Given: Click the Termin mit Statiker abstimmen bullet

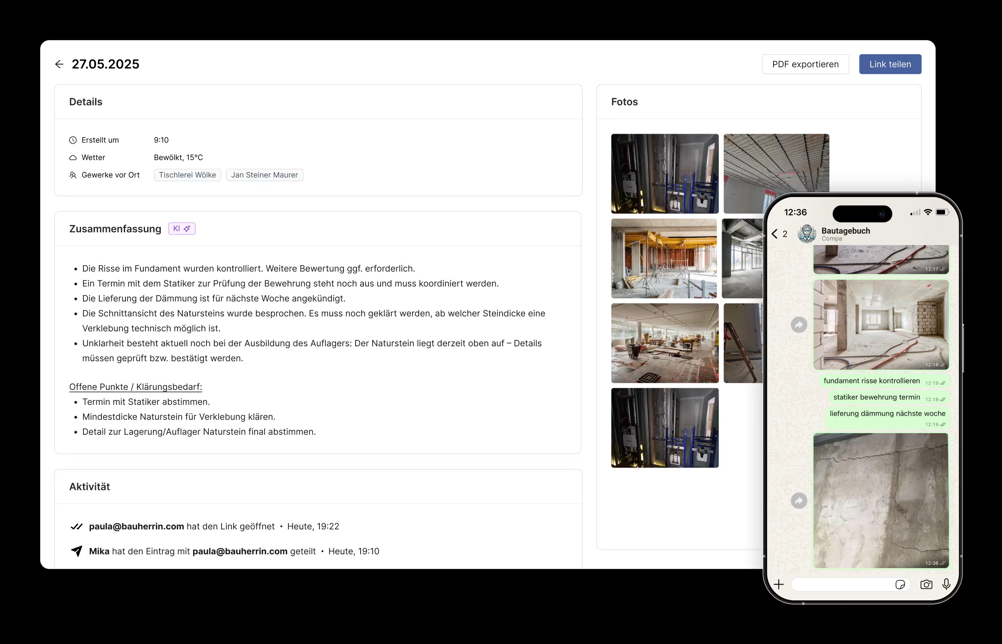Looking at the screenshot, I should pyautogui.click(x=146, y=402).
